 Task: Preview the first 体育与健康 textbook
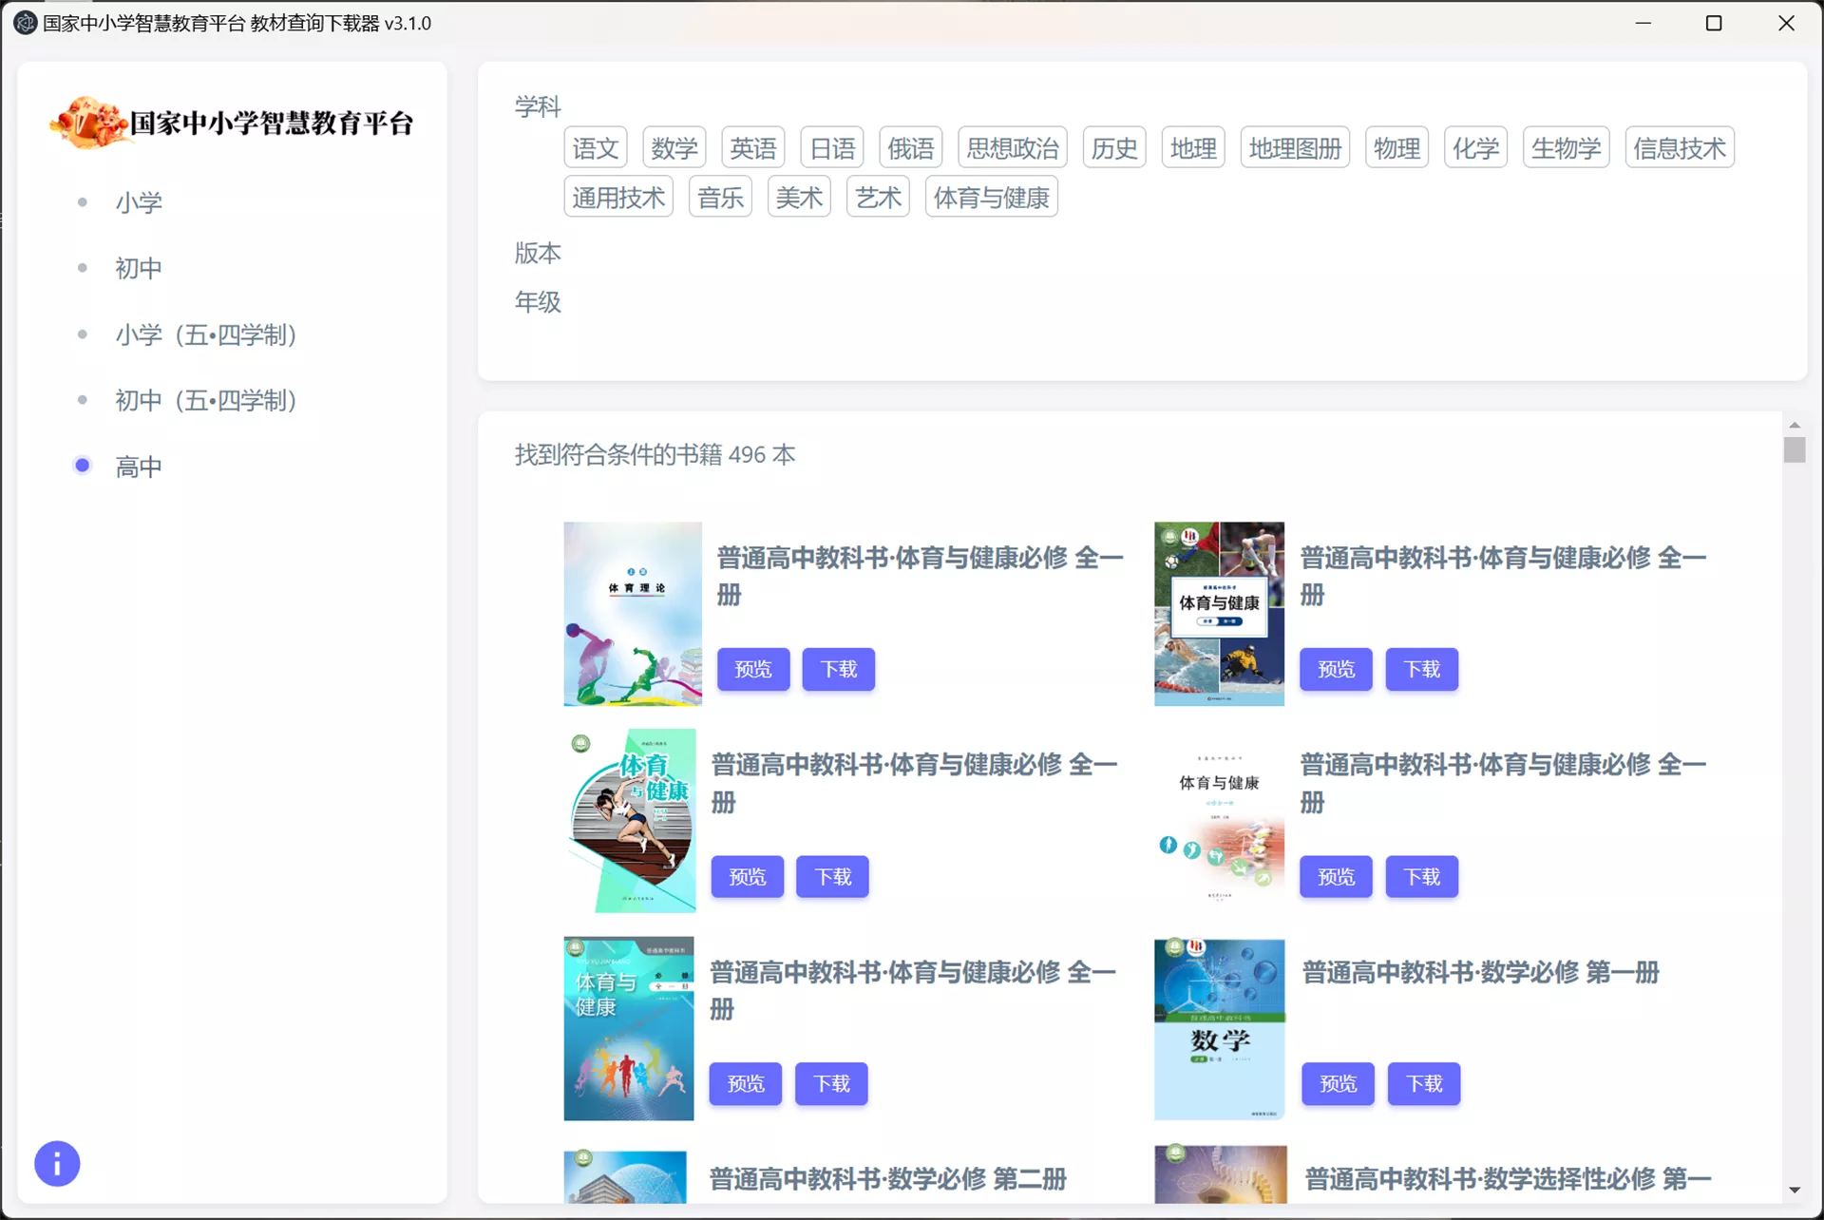tap(753, 669)
